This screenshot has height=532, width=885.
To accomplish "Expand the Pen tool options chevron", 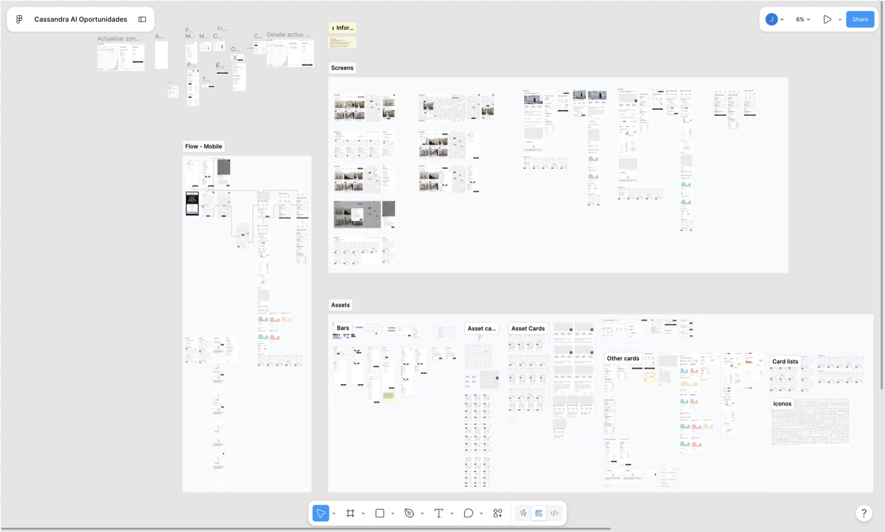I will [422, 513].
